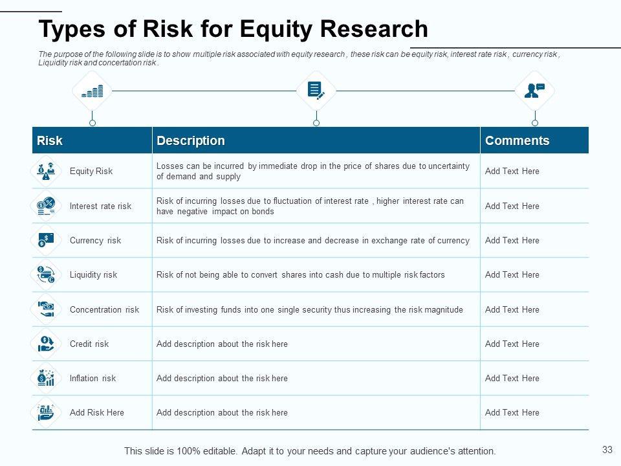Click the person with speech bubble icon
The height and width of the screenshot is (466, 621).
[x=534, y=91]
